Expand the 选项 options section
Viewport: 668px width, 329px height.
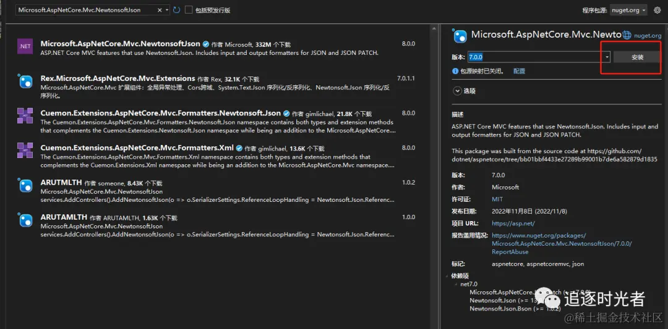[x=458, y=91]
